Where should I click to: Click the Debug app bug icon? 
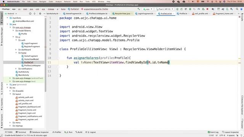point(190,9)
